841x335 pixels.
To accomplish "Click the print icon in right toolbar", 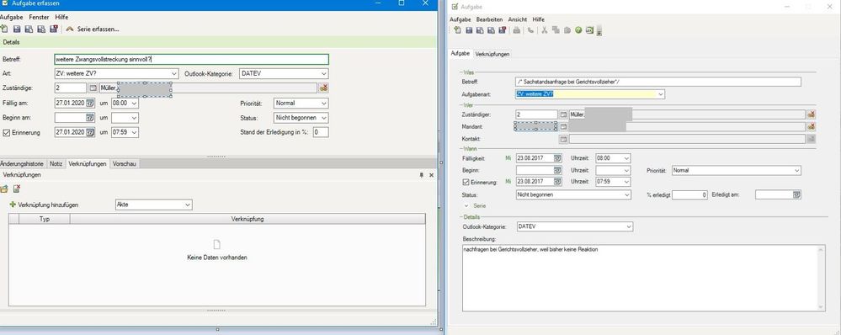I will (x=517, y=30).
